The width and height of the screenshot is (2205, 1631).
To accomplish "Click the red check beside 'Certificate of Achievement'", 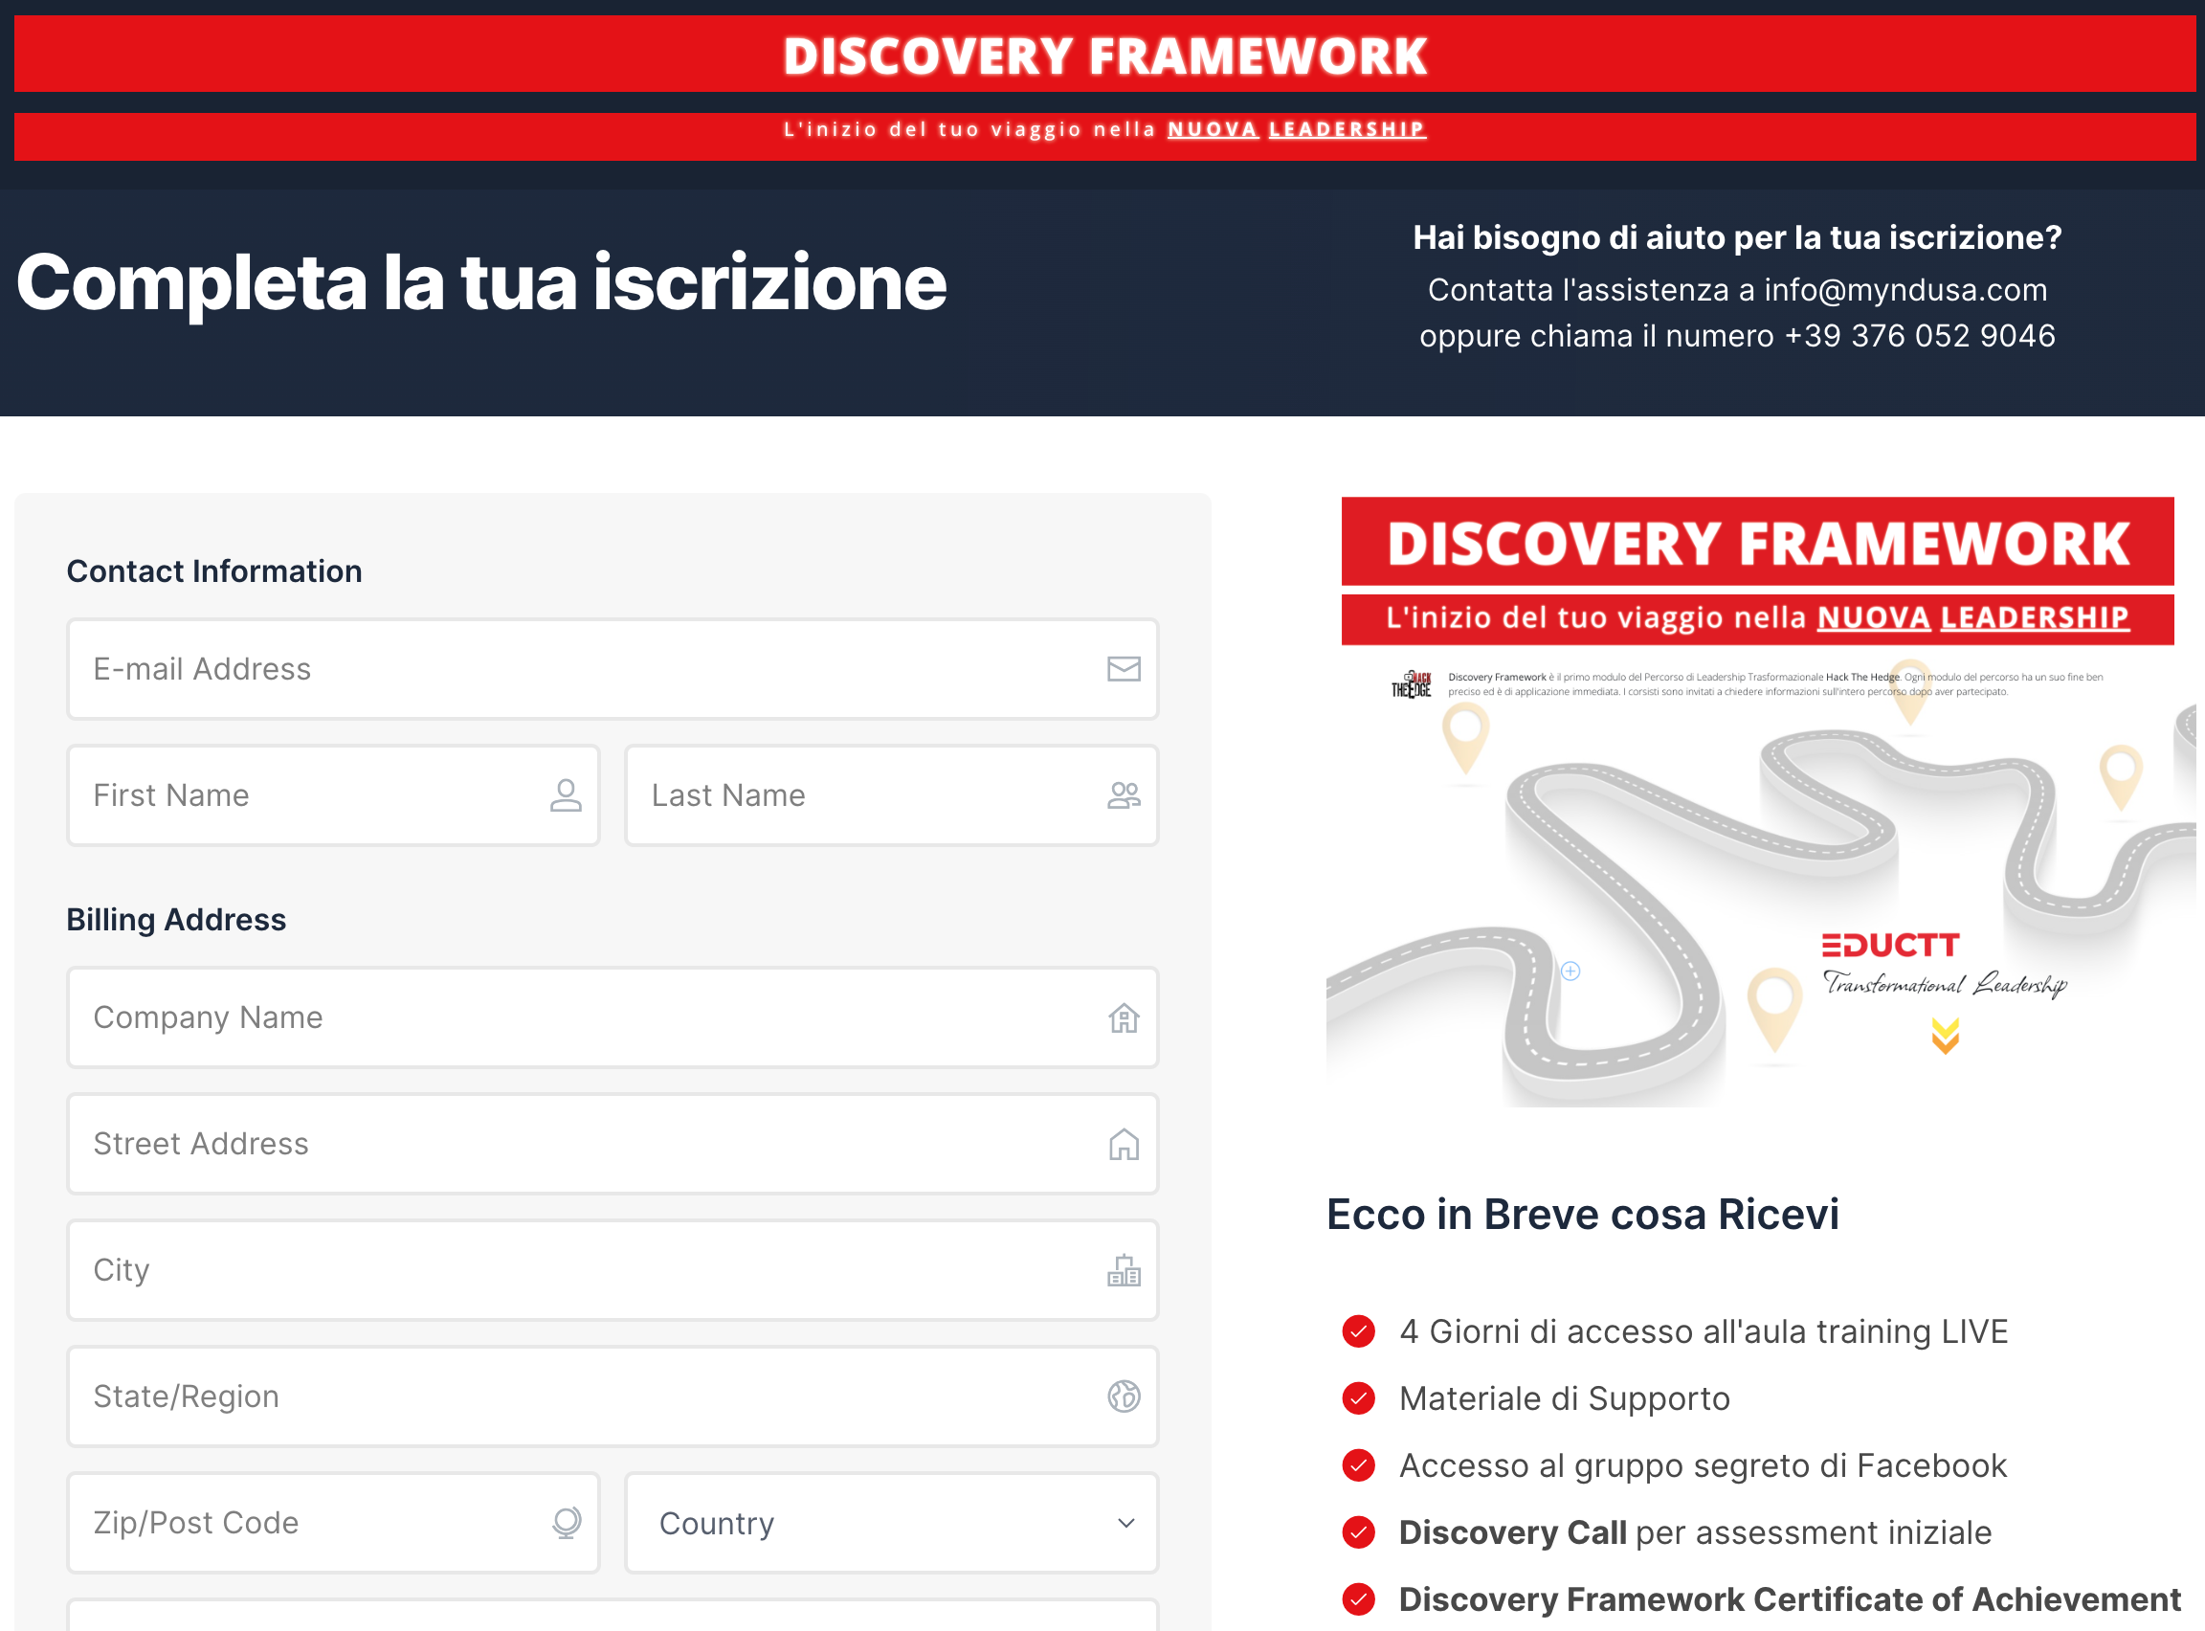I will (x=1359, y=1600).
